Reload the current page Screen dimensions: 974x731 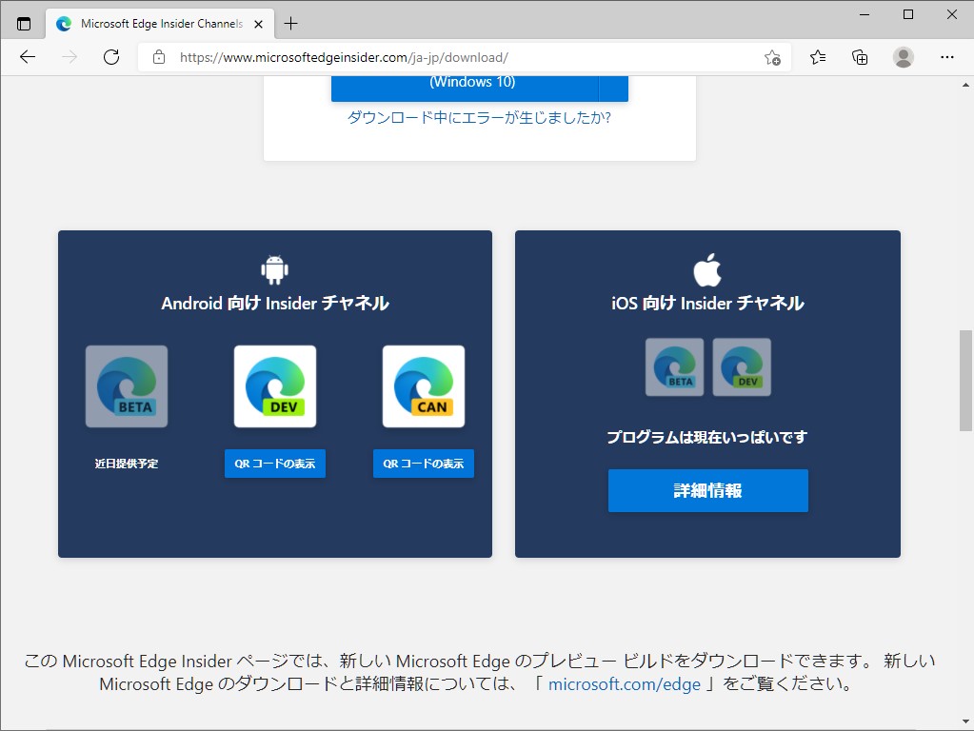point(111,57)
